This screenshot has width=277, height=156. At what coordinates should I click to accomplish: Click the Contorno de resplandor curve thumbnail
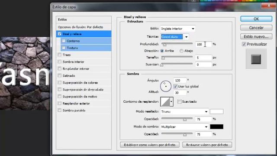[165, 102]
